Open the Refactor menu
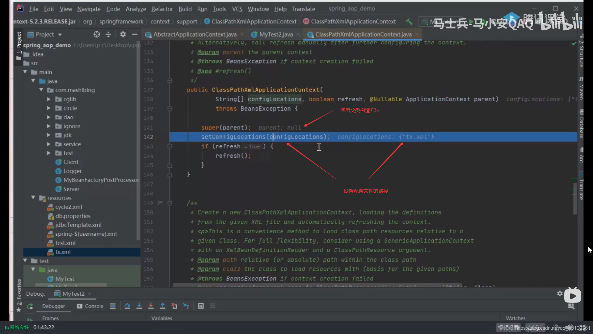Viewport: 593px width, 334px height. pyautogui.click(x=162, y=9)
